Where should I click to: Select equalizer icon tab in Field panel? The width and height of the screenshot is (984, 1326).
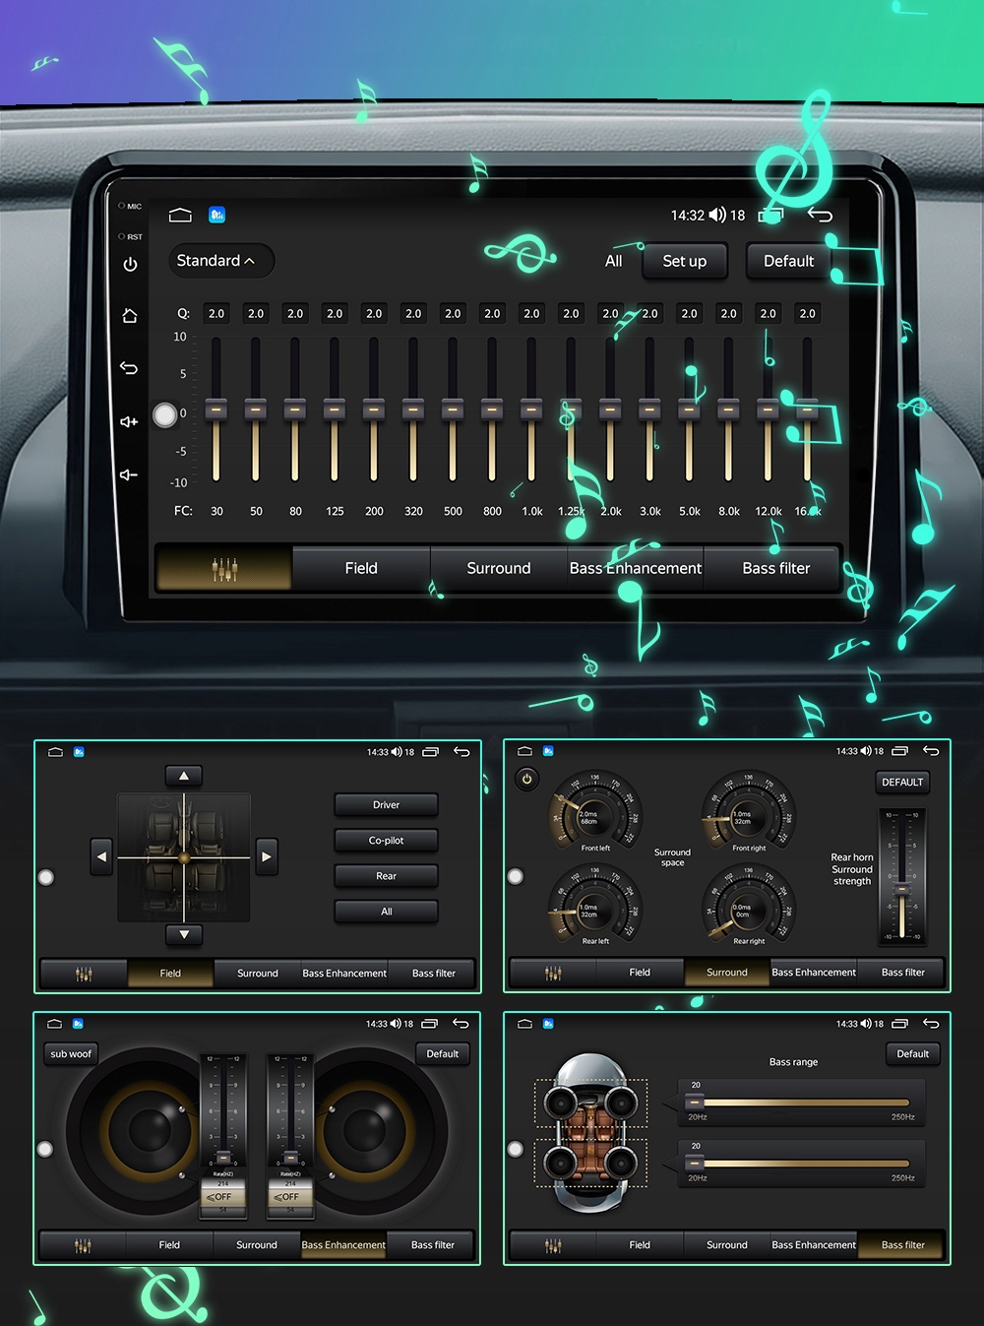pyautogui.click(x=84, y=974)
